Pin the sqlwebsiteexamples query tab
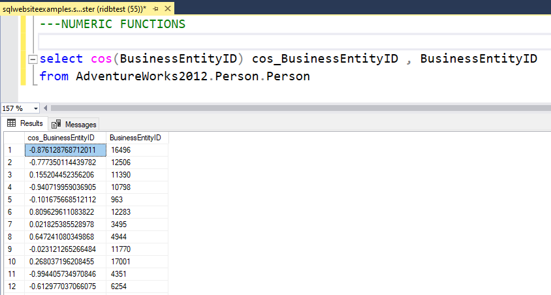Image resolution: width=551 pixels, height=295 pixels. pos(155,8)
